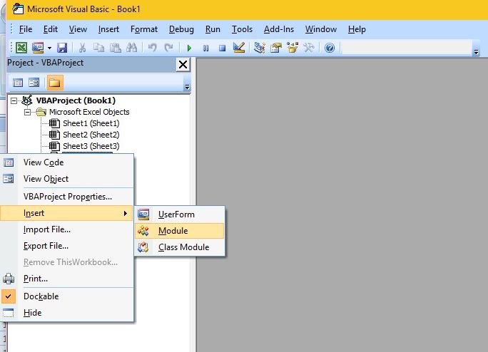Choose Import File... from context menu
The image size is (488, 352).
click(x=66, y=229)
